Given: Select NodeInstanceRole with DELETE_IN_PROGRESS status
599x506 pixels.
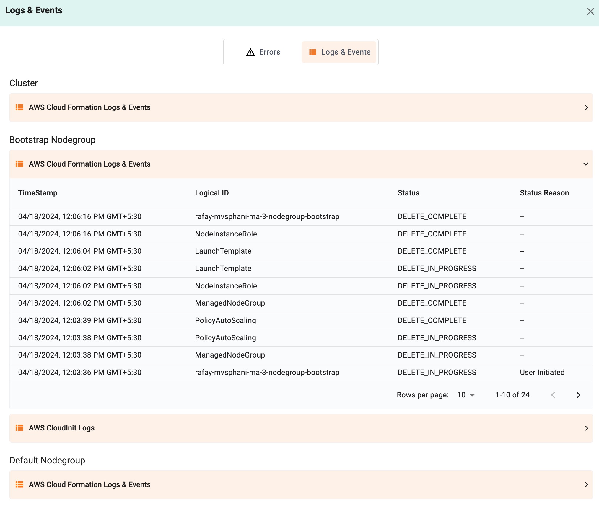Looking at the screenshot, I should tap(226, 286).
